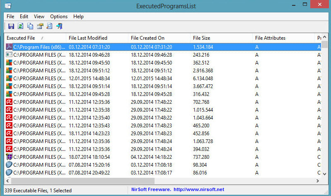Click the red file icon in the row sized 452.856
The image size is (331, 196).
[x=9, y=134]
